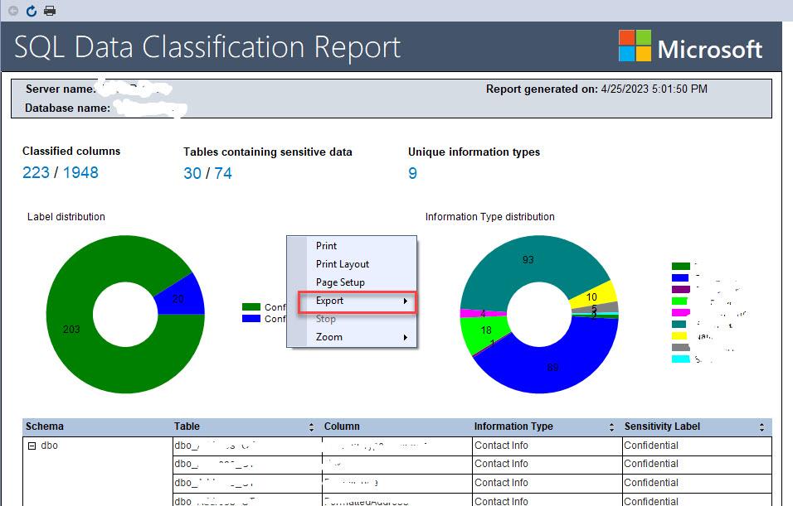Expand the Zoom submenu arrow
Screen dimensions: 793x506
(406, 338)
